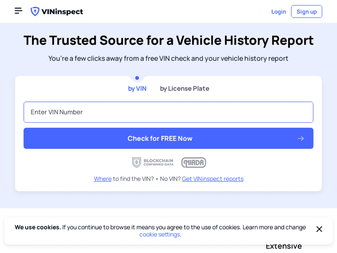
Task: Switch to the by VIN tab
Action: 137,89
